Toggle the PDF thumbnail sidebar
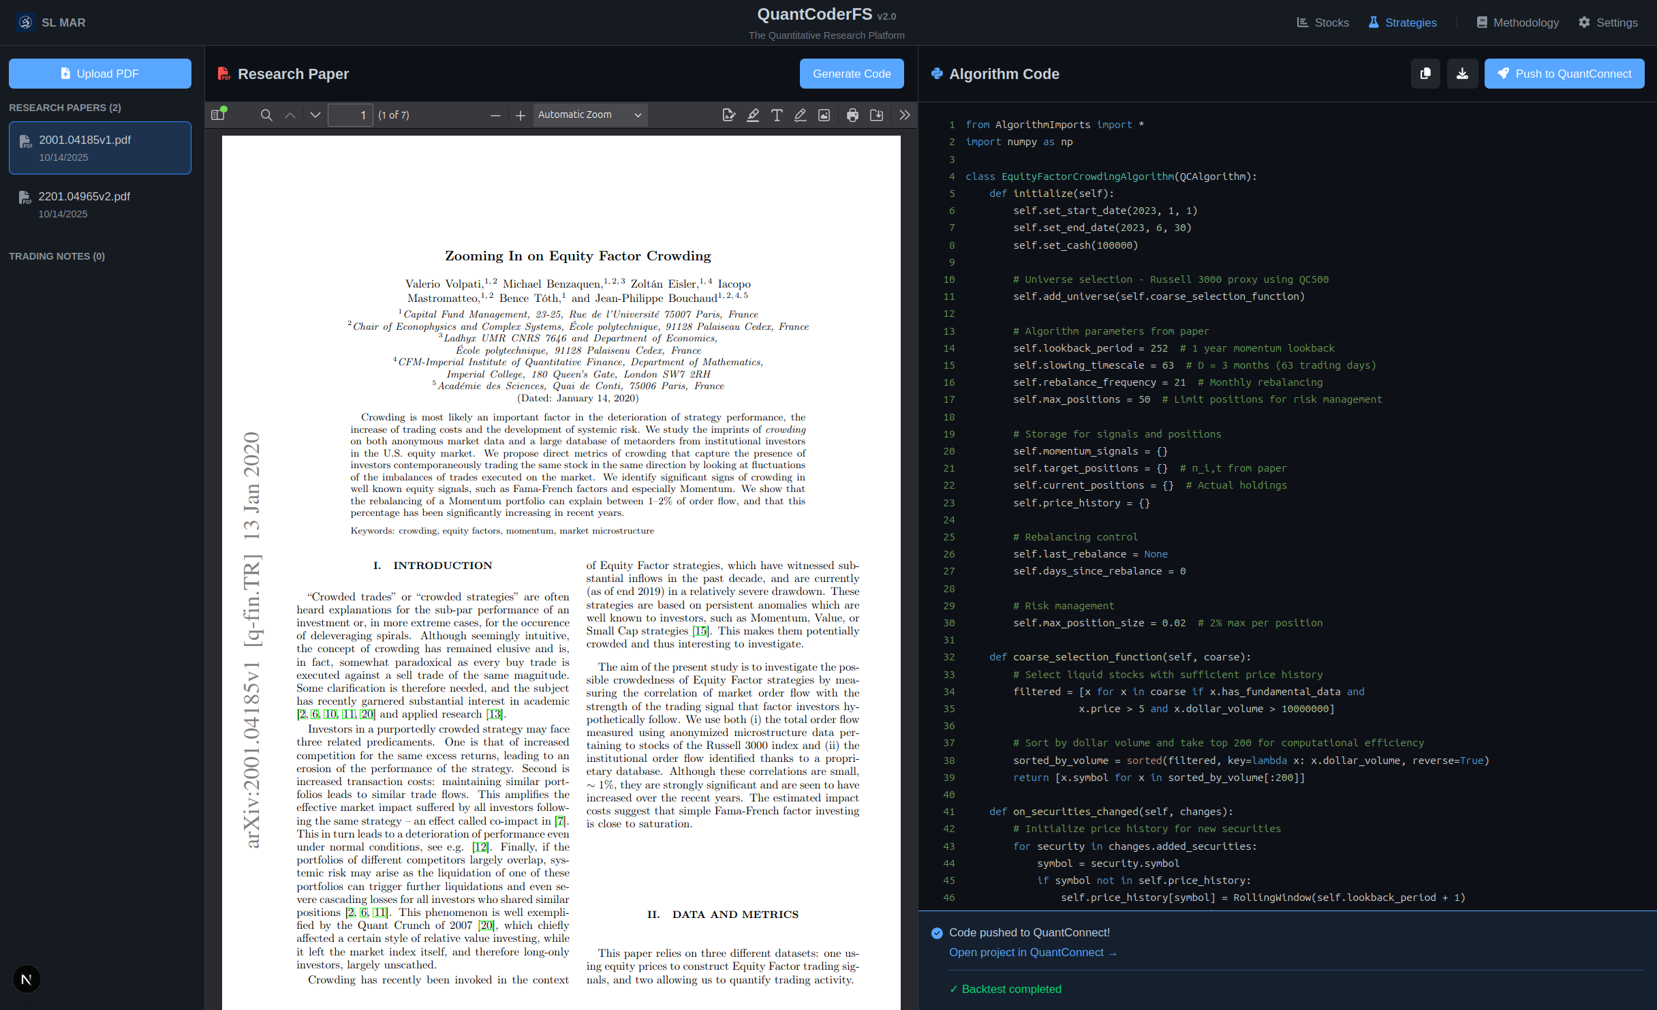Viewport: 1657px width, 1010px height. (217, 114)
